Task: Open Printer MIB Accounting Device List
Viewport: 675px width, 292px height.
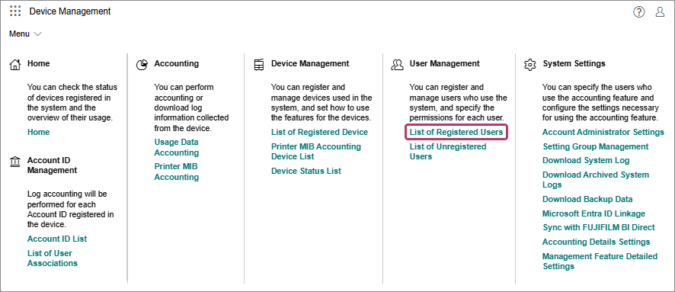Action: [x=316, y=152]
